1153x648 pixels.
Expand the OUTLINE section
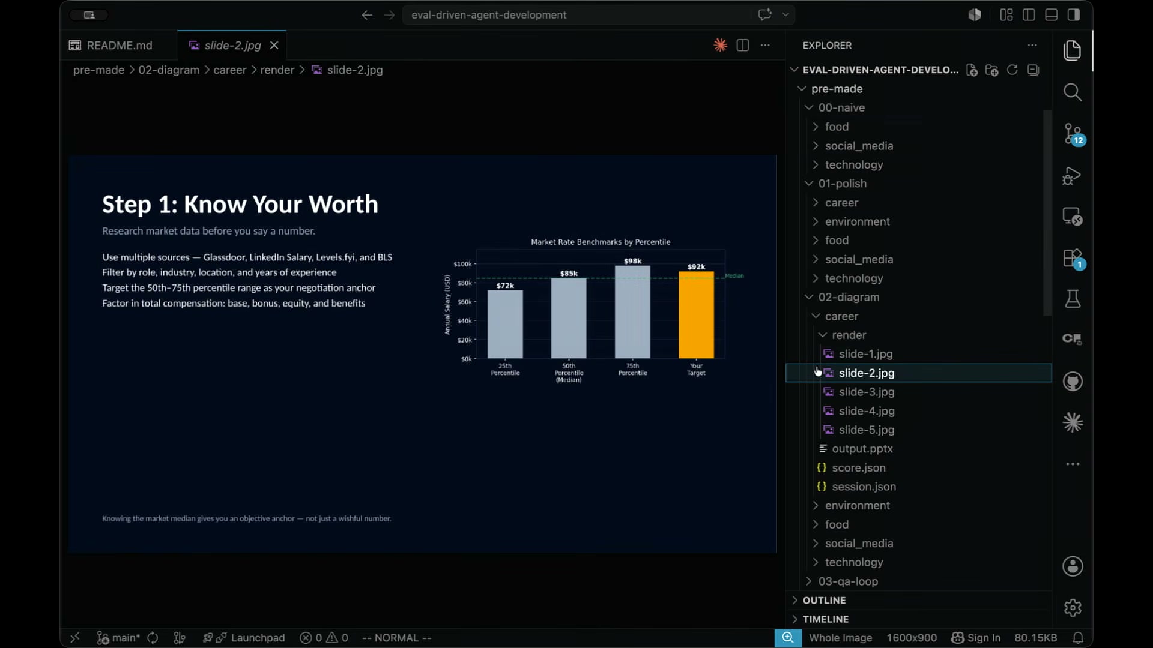pyautogui.click(x=824, y=601)
